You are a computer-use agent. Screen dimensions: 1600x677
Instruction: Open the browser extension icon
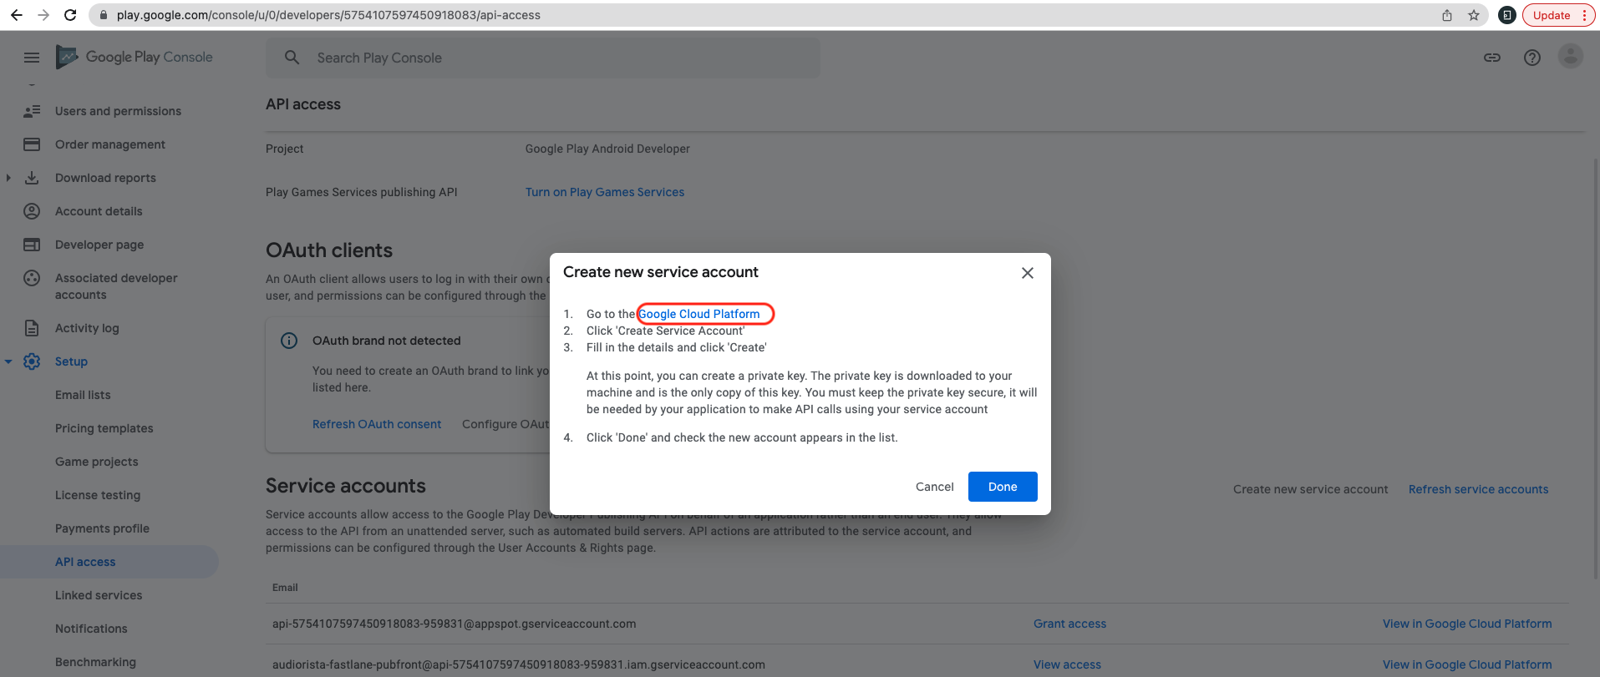pyautogui.click(x=1507, y=15)
